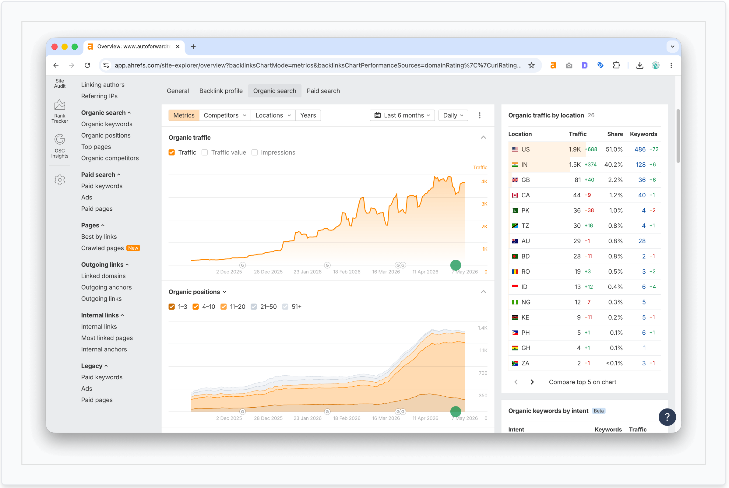Click the camera extension icon

pos(569,65)
